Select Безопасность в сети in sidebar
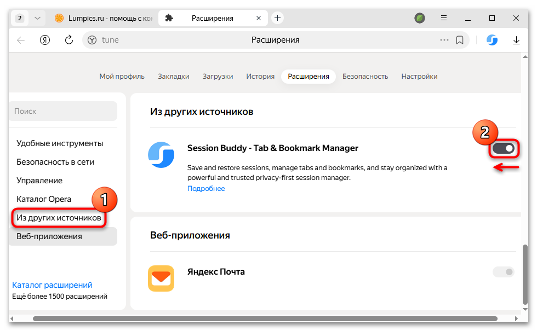Viewport: 537px width, 331px height. point(55,162)
